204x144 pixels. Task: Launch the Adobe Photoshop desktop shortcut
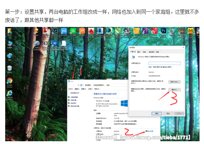[x=163, y=32]
